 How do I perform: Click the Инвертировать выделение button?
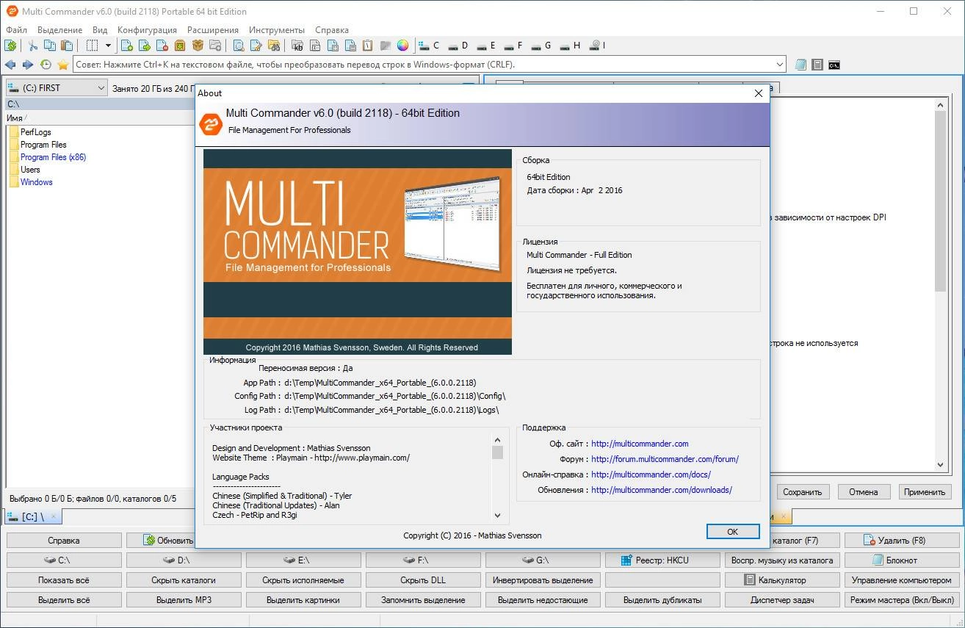coord(543,580)
